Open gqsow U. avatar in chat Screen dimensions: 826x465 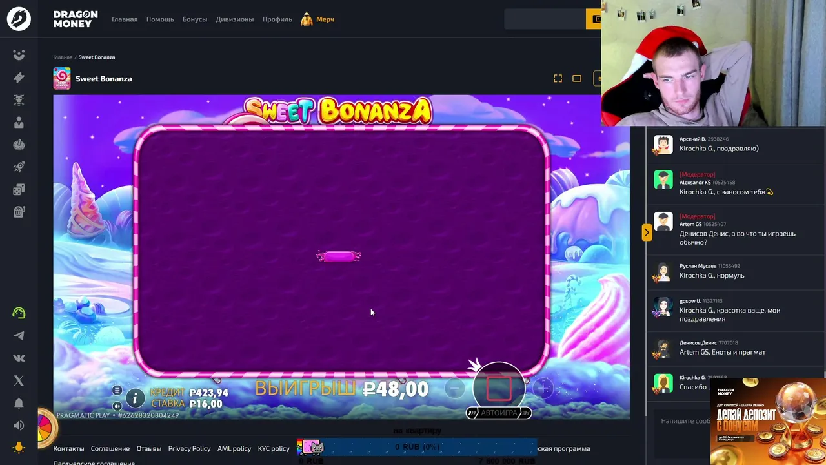pyautogui.click(x=663, y=307)
